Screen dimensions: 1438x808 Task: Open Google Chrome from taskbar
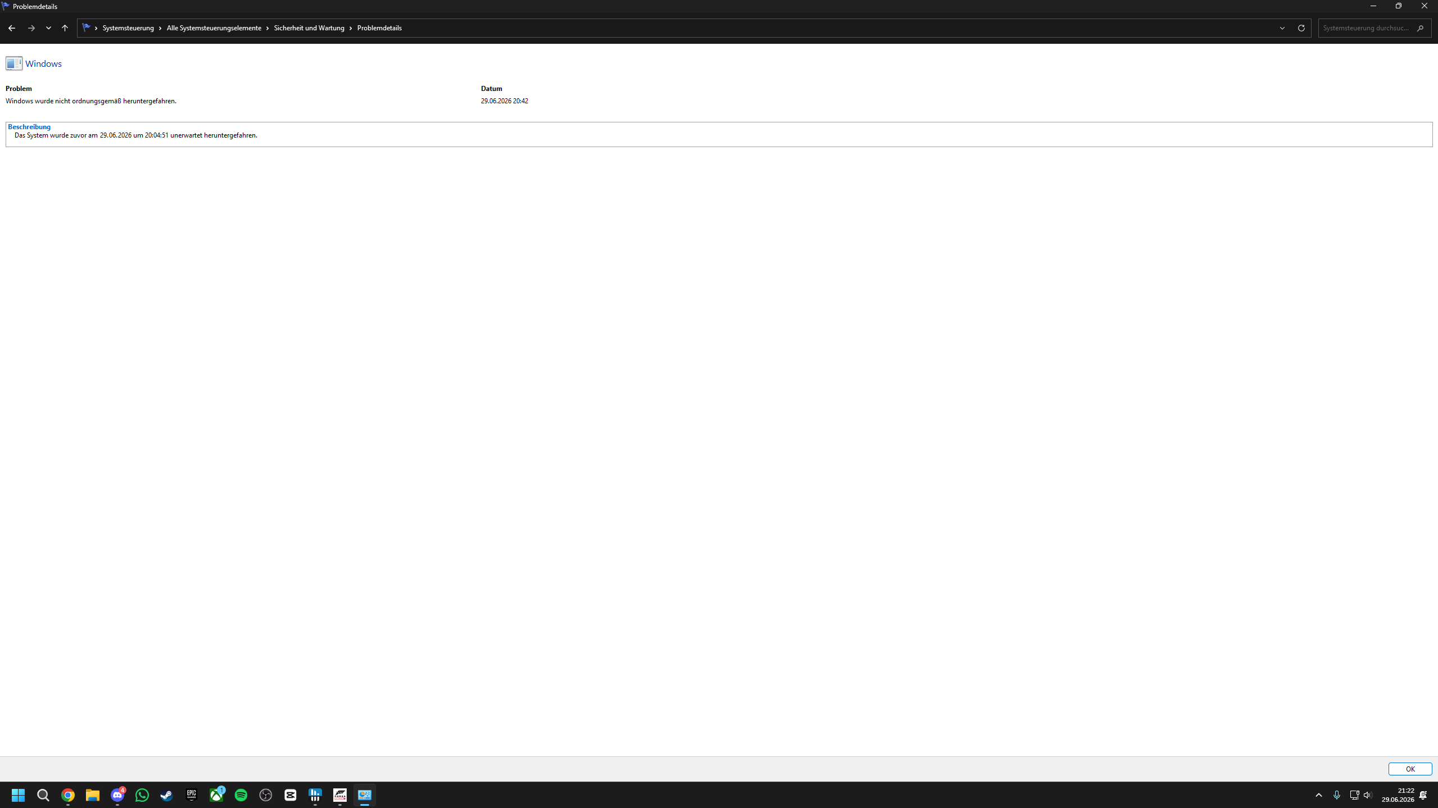(68, 795)
